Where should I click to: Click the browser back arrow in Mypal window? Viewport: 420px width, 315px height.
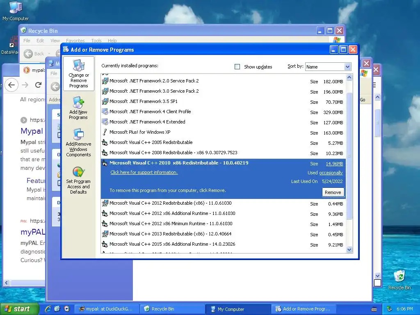point(11,85)
